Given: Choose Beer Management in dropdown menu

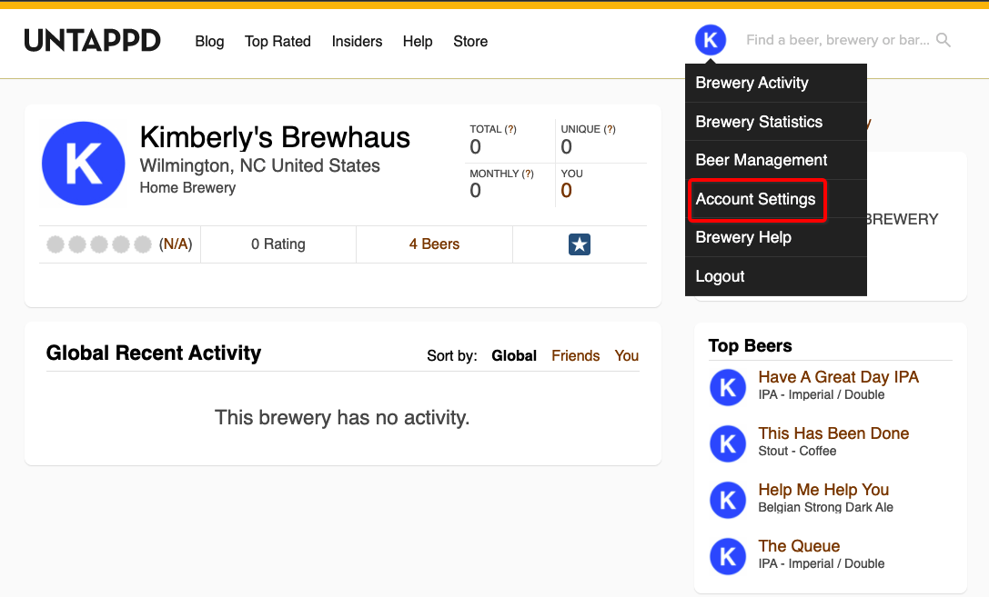Looking at the screenshot, I should coord(762,160).
